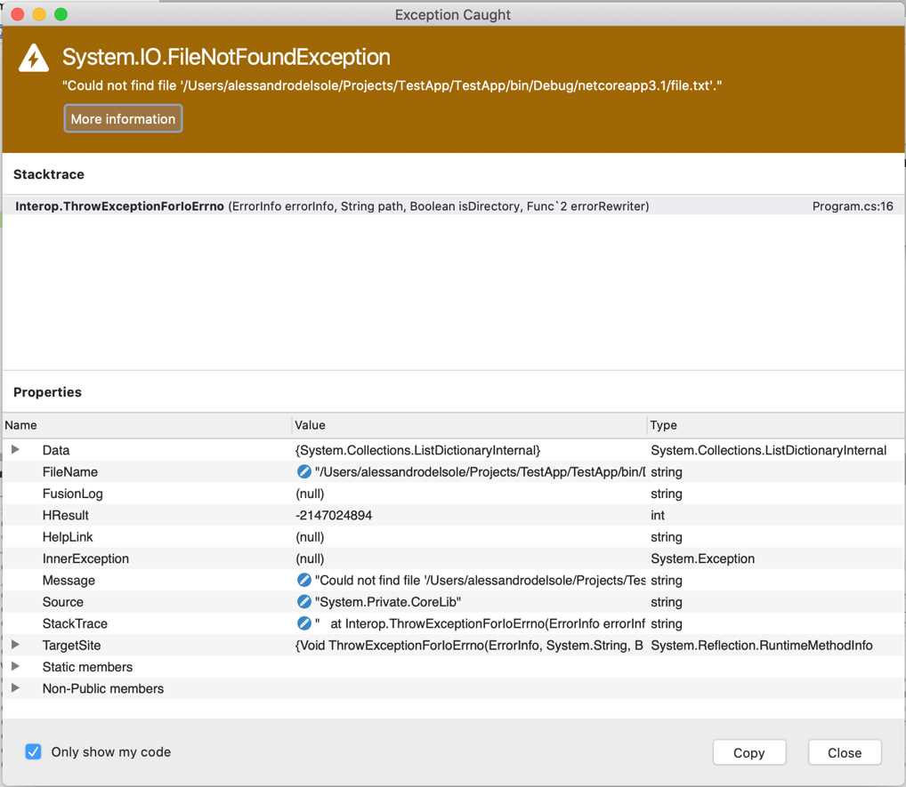Click the Name column header

[20, 425]
